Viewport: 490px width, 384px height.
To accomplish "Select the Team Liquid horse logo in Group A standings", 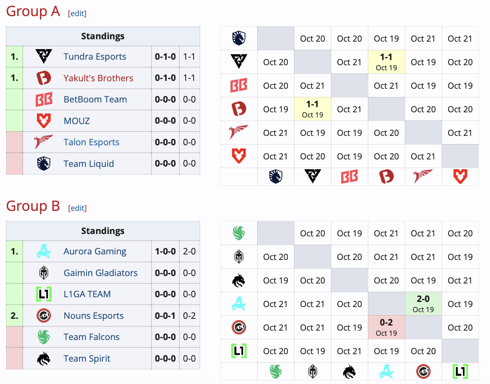I will point(44,163).
